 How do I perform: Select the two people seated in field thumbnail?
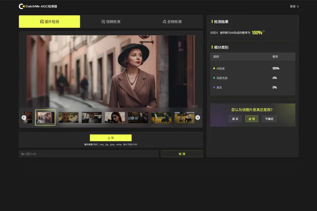click(x=185, y=117)
